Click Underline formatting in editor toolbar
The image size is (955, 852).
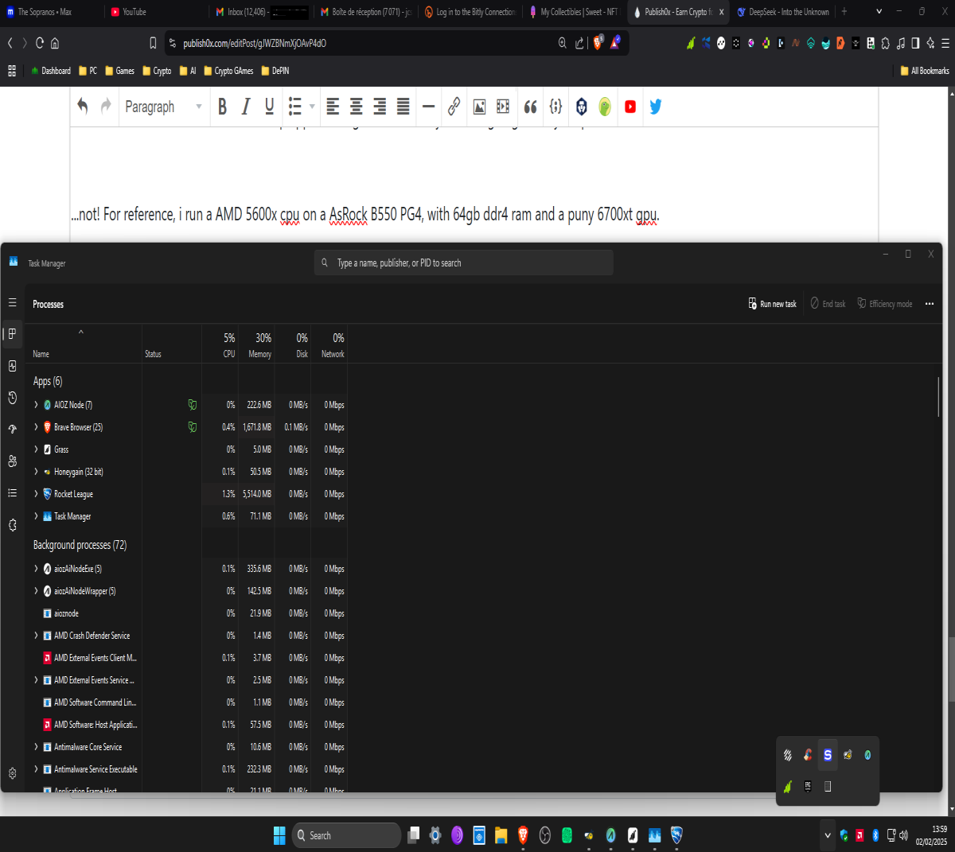[x=270, y=107]
